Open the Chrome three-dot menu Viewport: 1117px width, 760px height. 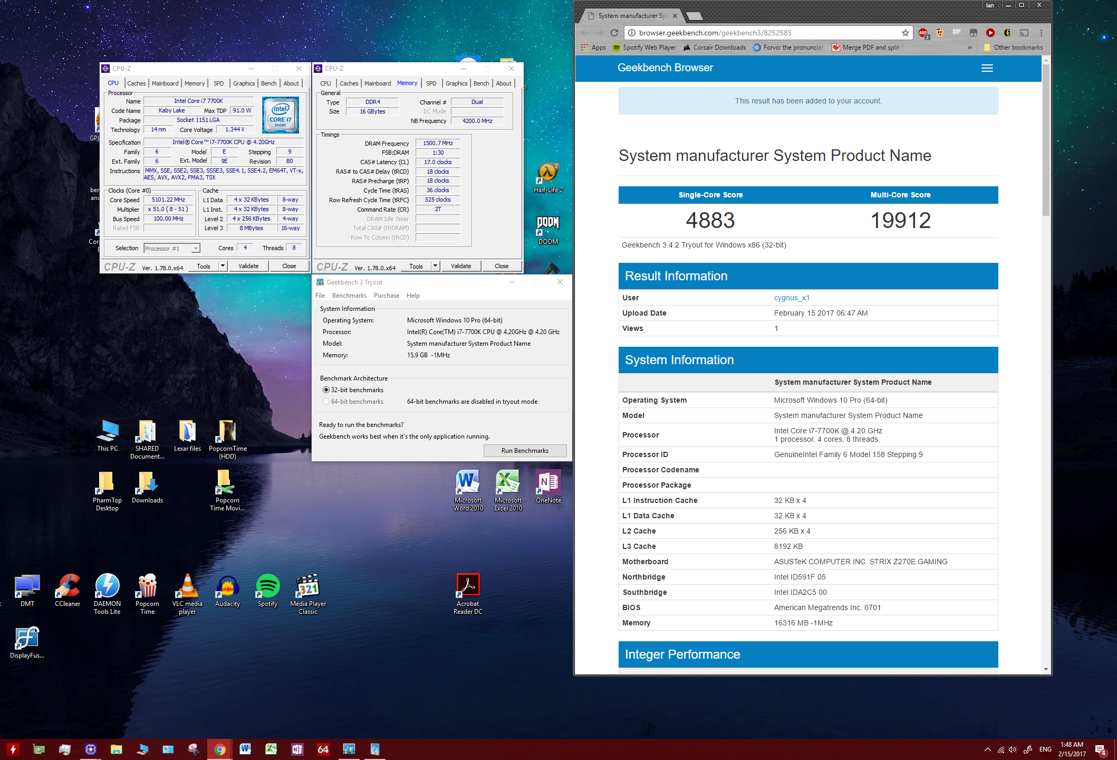click(1041, 33)
